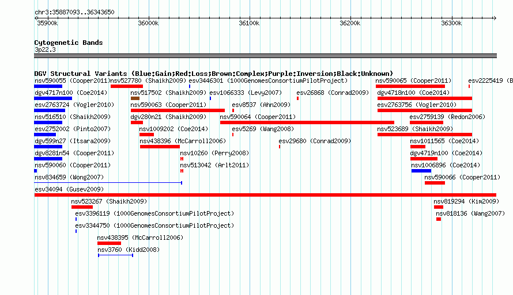
Task: Open esv2763724 (Vogler2010) label
Action: tap(74, 105)
